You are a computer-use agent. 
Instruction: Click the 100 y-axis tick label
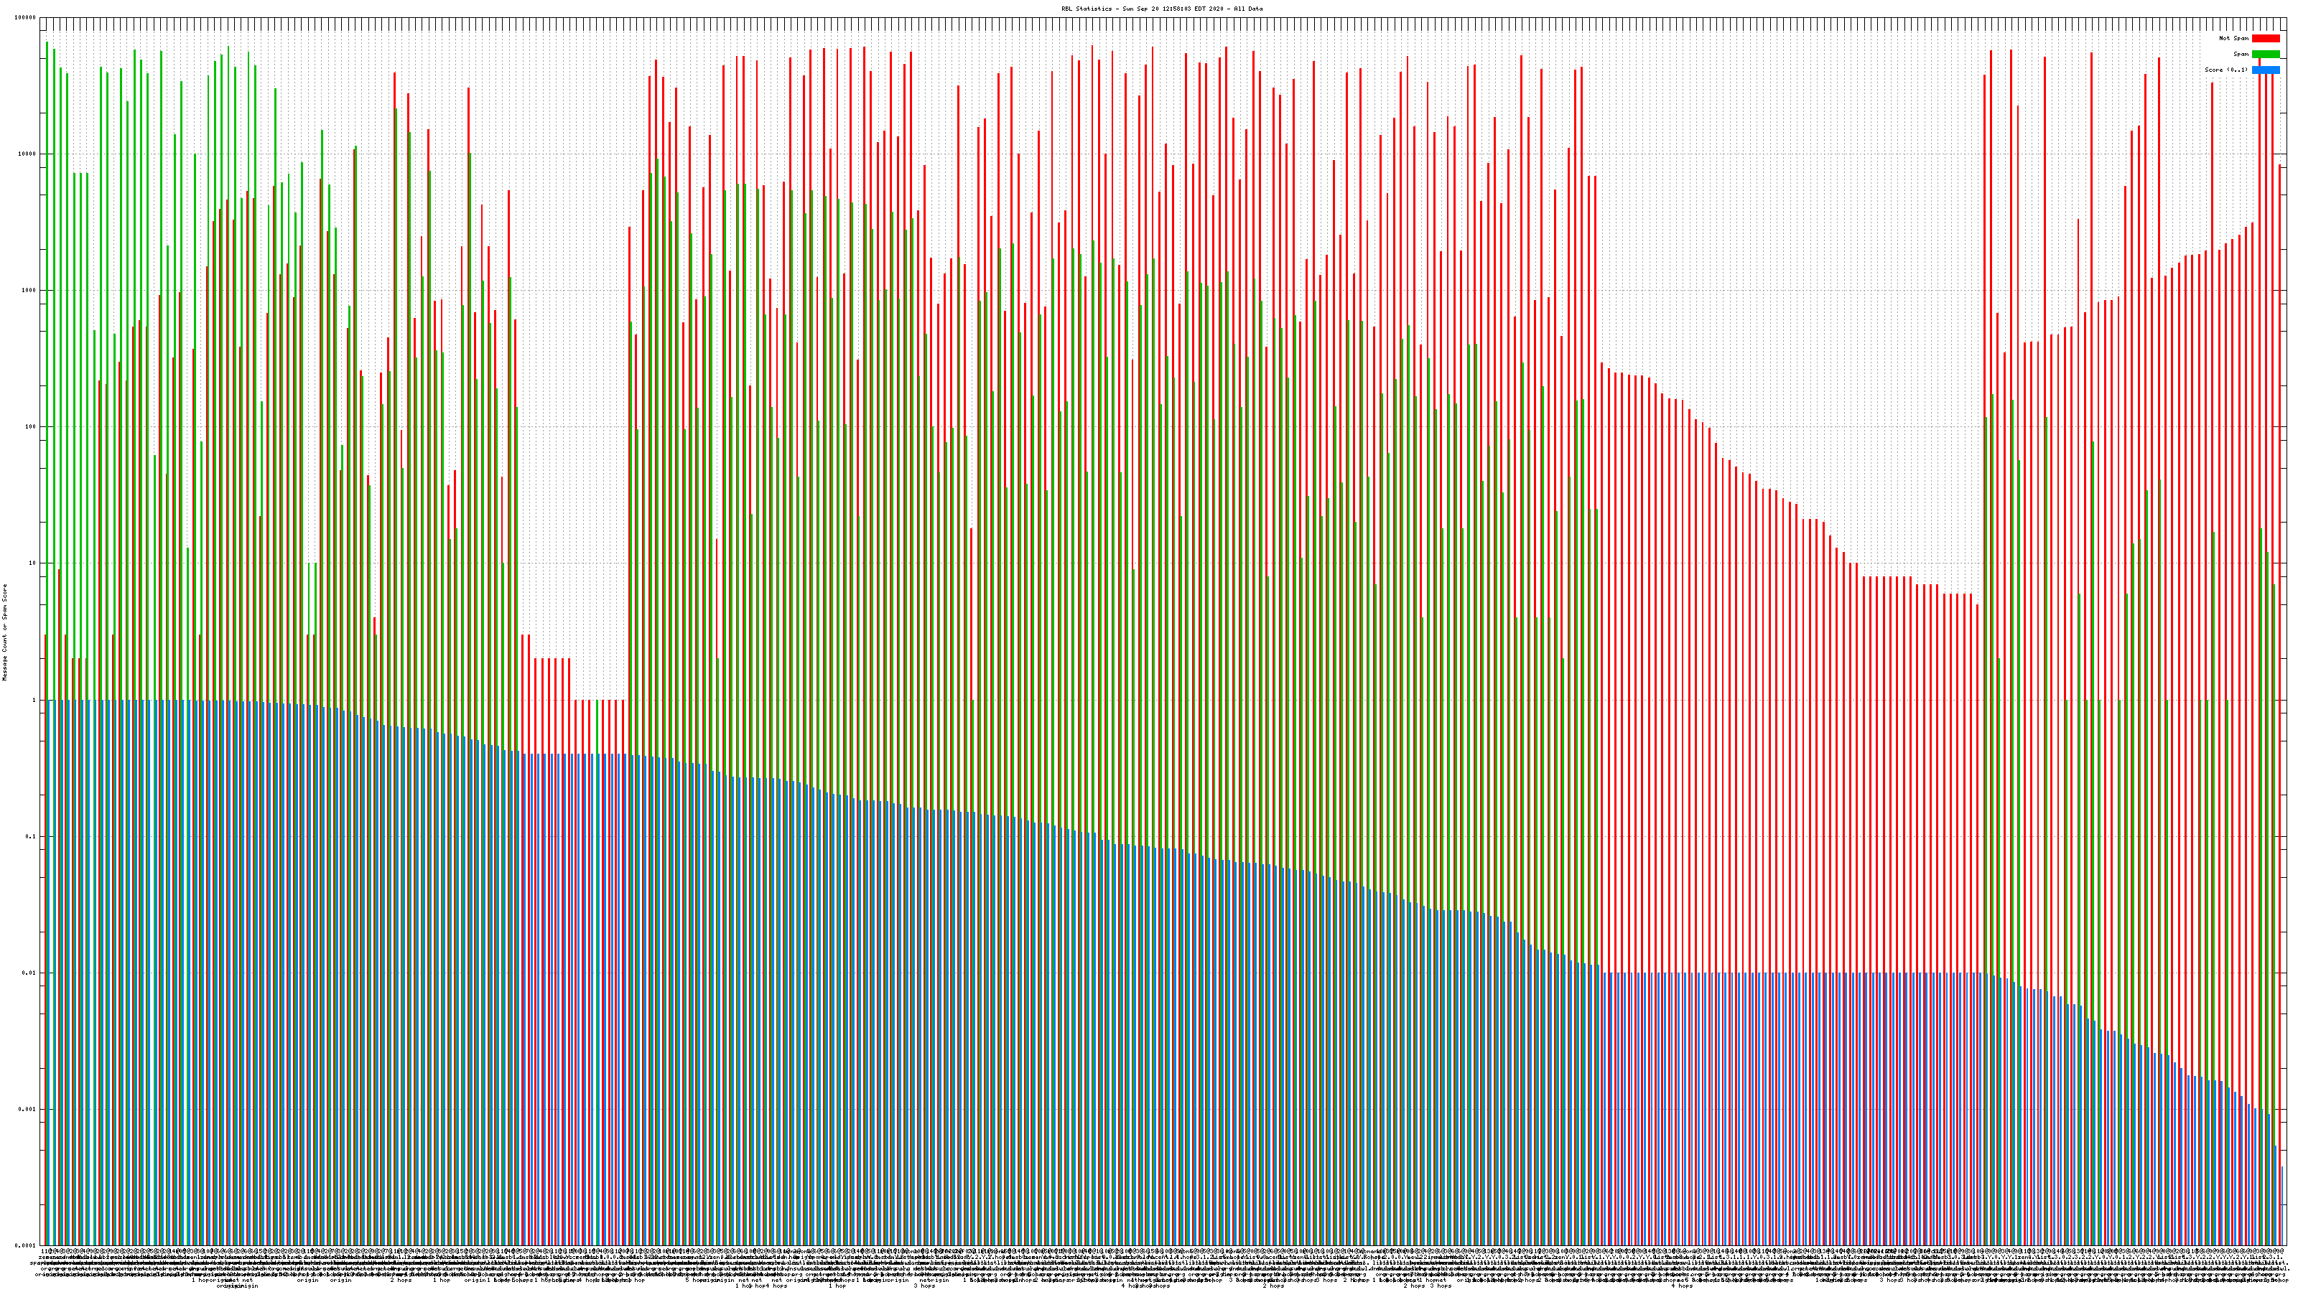pos(31,427)
